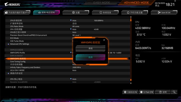The image size is (181, 102).
Task: Open UCLK DIV1 MODE Auto value
Action: tap(74, 70)
